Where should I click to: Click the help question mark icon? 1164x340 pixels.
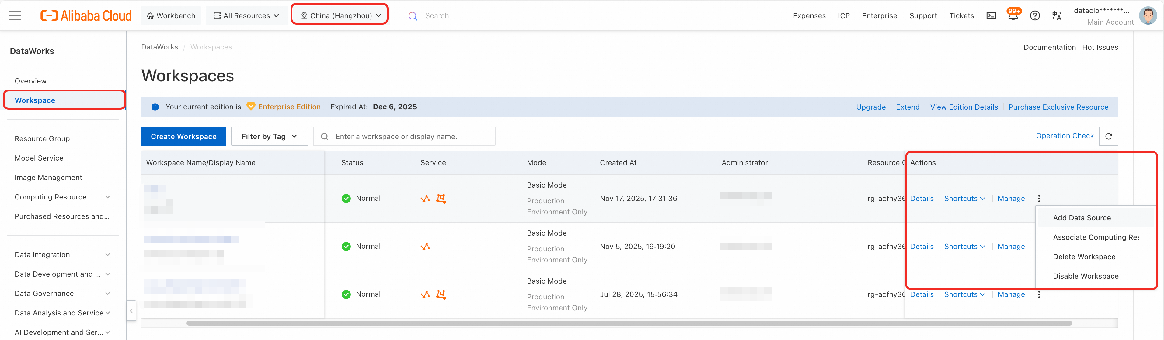pos(1035,16)
